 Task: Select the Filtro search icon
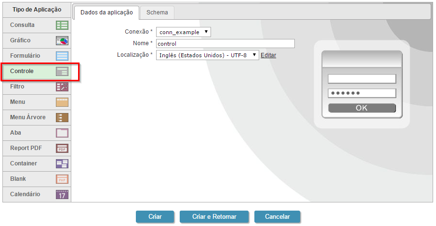[62, 87]
